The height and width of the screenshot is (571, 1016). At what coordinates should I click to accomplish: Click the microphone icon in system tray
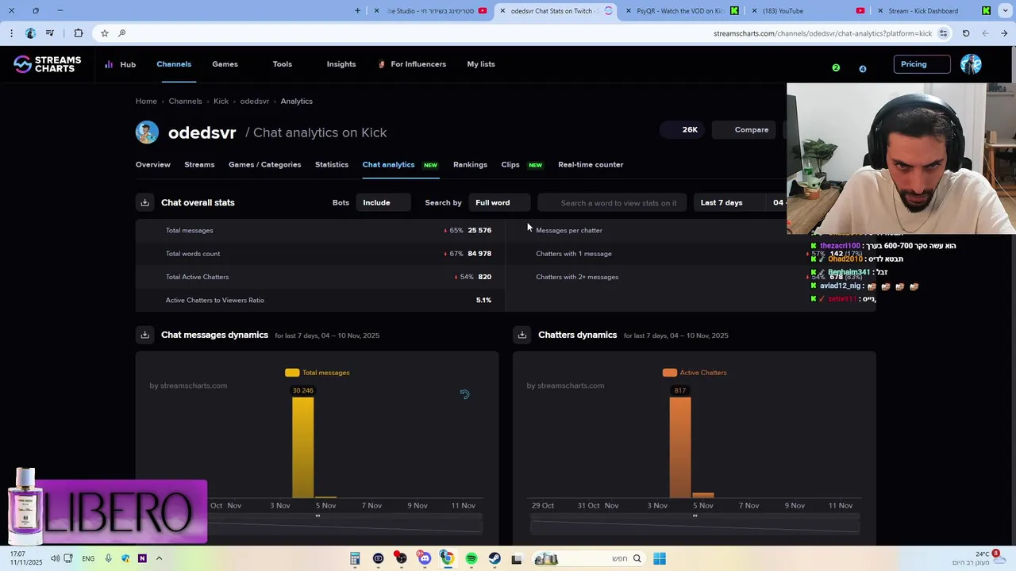click(x=108, y=558)
